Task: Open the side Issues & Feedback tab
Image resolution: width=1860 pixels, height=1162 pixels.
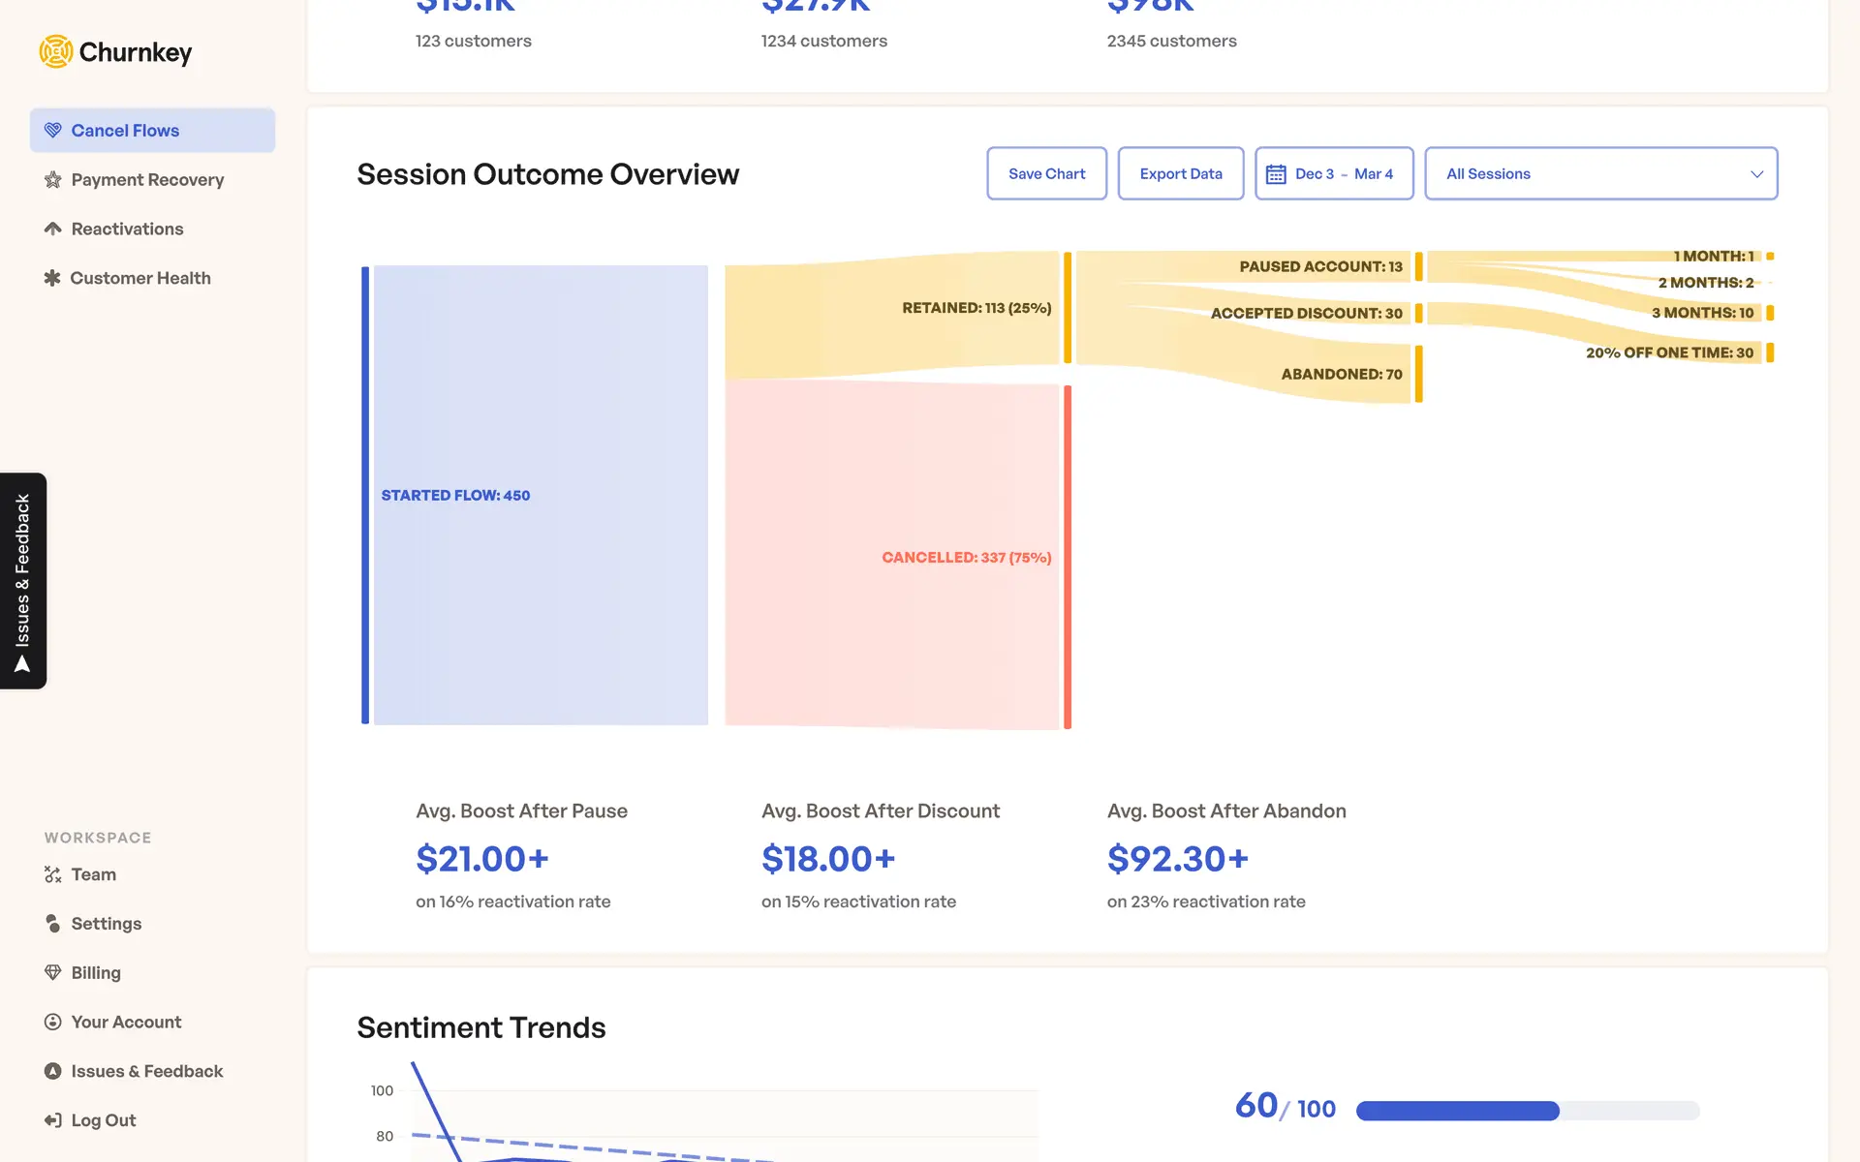Action: pos(23,581)
